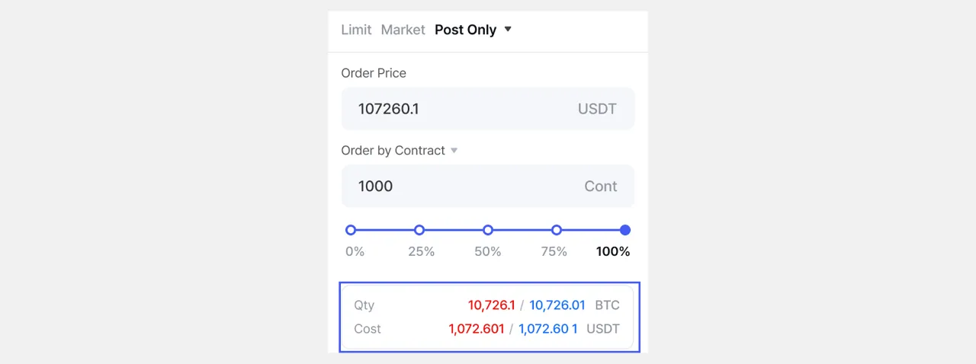Click the USDT unit in Order Price
Image resolution: width=976 pixels, height=364 pixels.
[597, 109]
